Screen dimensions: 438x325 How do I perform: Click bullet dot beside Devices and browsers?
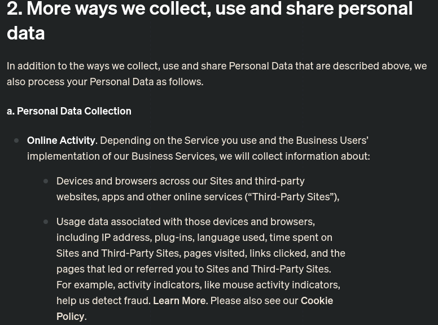point(46,181)
